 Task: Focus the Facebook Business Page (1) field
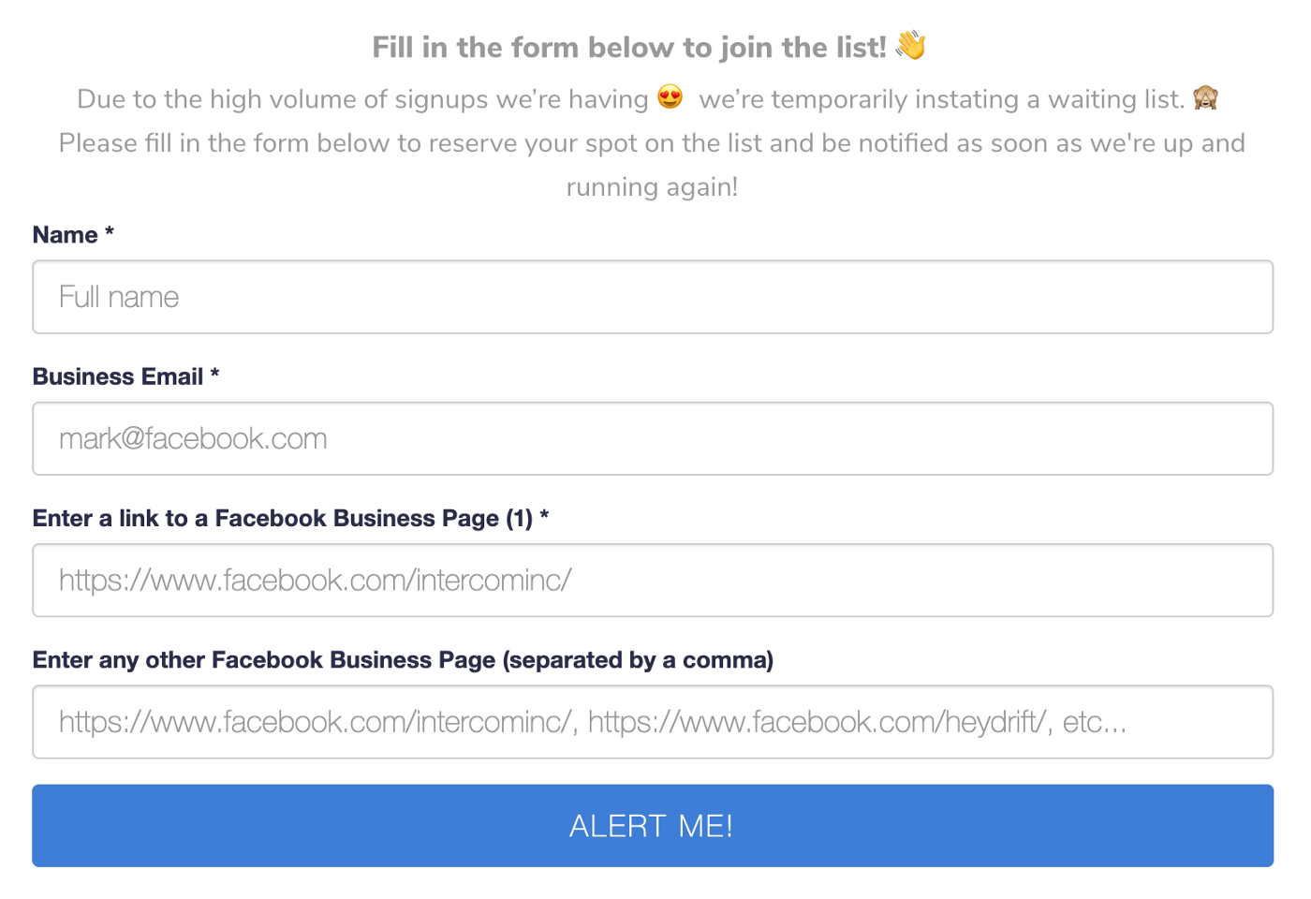tap(653, 580)
